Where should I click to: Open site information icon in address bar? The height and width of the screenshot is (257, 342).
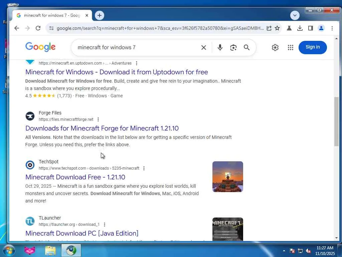51,28
